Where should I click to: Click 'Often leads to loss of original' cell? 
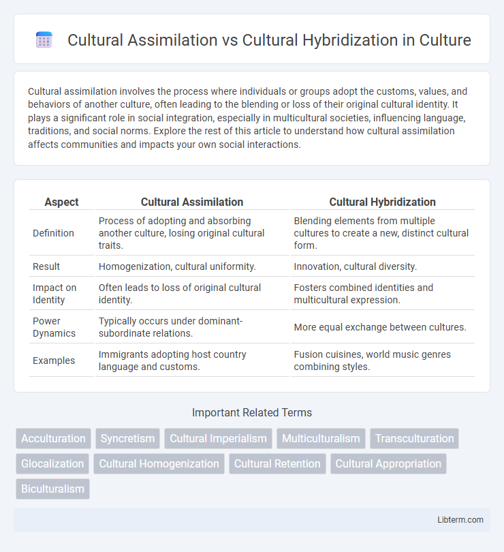coord(192,294)
